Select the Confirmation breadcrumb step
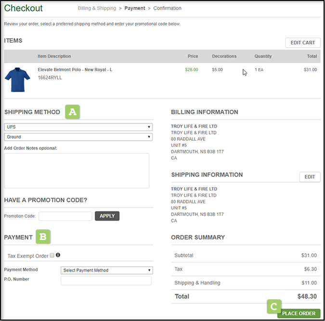Image resolution: width=325 pixels, height=321 pixels. pyautogui.click(x=168, y=8)
